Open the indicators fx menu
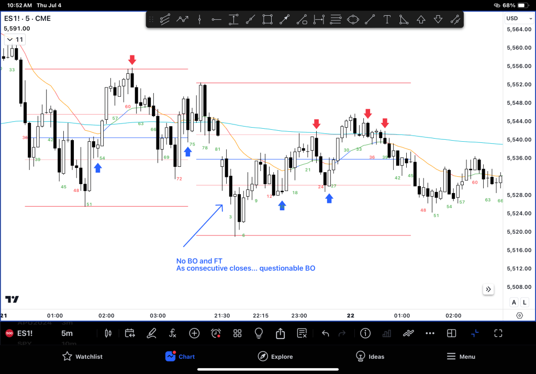This screenshot has height=374, width=536. [x=173, y=333]
